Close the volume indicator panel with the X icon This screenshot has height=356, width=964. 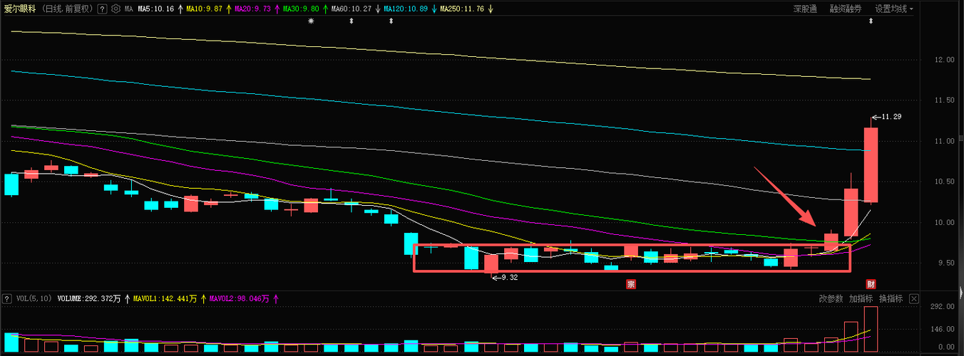[x=914, y=299]
